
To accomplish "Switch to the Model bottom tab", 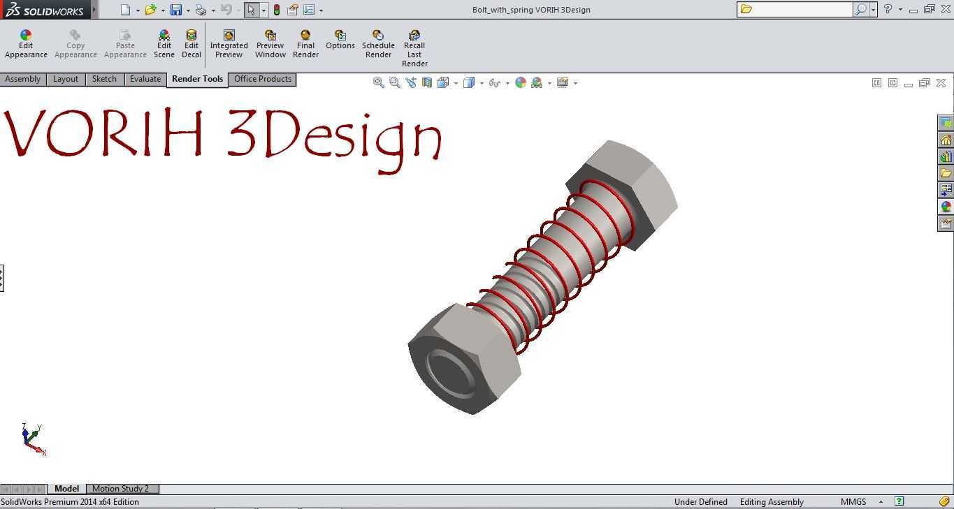I will [x=66, y=489].
